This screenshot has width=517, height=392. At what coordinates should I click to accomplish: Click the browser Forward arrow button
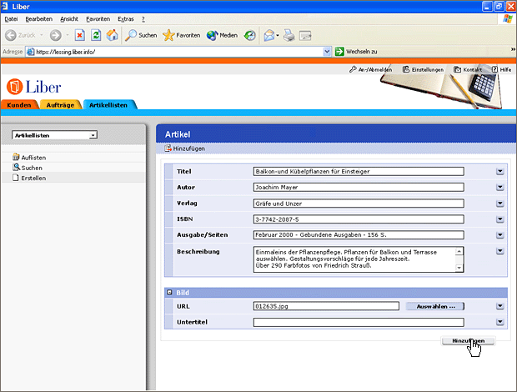click(x=55, y=35)
